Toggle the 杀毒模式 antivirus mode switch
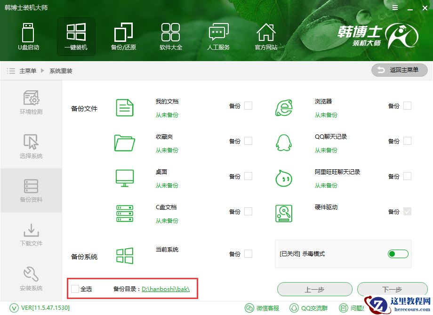The height and width of the screenshot is (315, 433). pos(398,254)
